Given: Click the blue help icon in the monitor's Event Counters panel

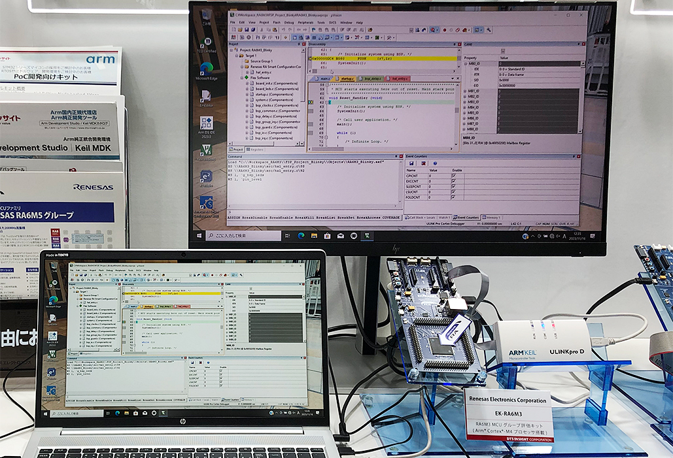Looking at the screenshot, I should click(435, 163).
